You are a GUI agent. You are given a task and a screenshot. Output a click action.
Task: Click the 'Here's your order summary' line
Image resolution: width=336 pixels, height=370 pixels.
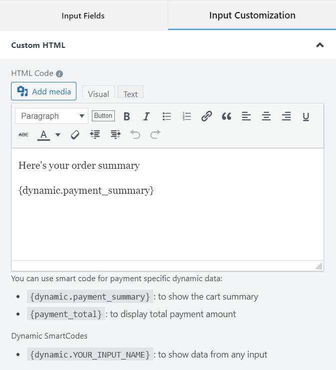click(79, 166)
